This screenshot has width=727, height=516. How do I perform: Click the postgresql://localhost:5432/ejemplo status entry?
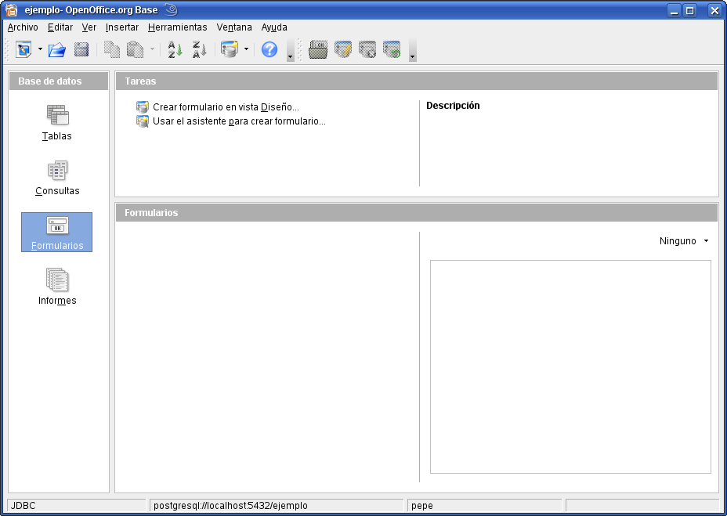(x=277, y=505)
